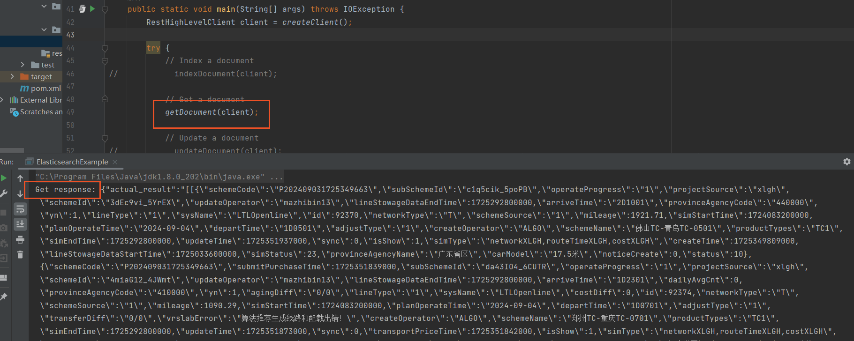Close the ElasticsearchExample run tab
This screenshot has width=854, height=341.
click(115, 162)
